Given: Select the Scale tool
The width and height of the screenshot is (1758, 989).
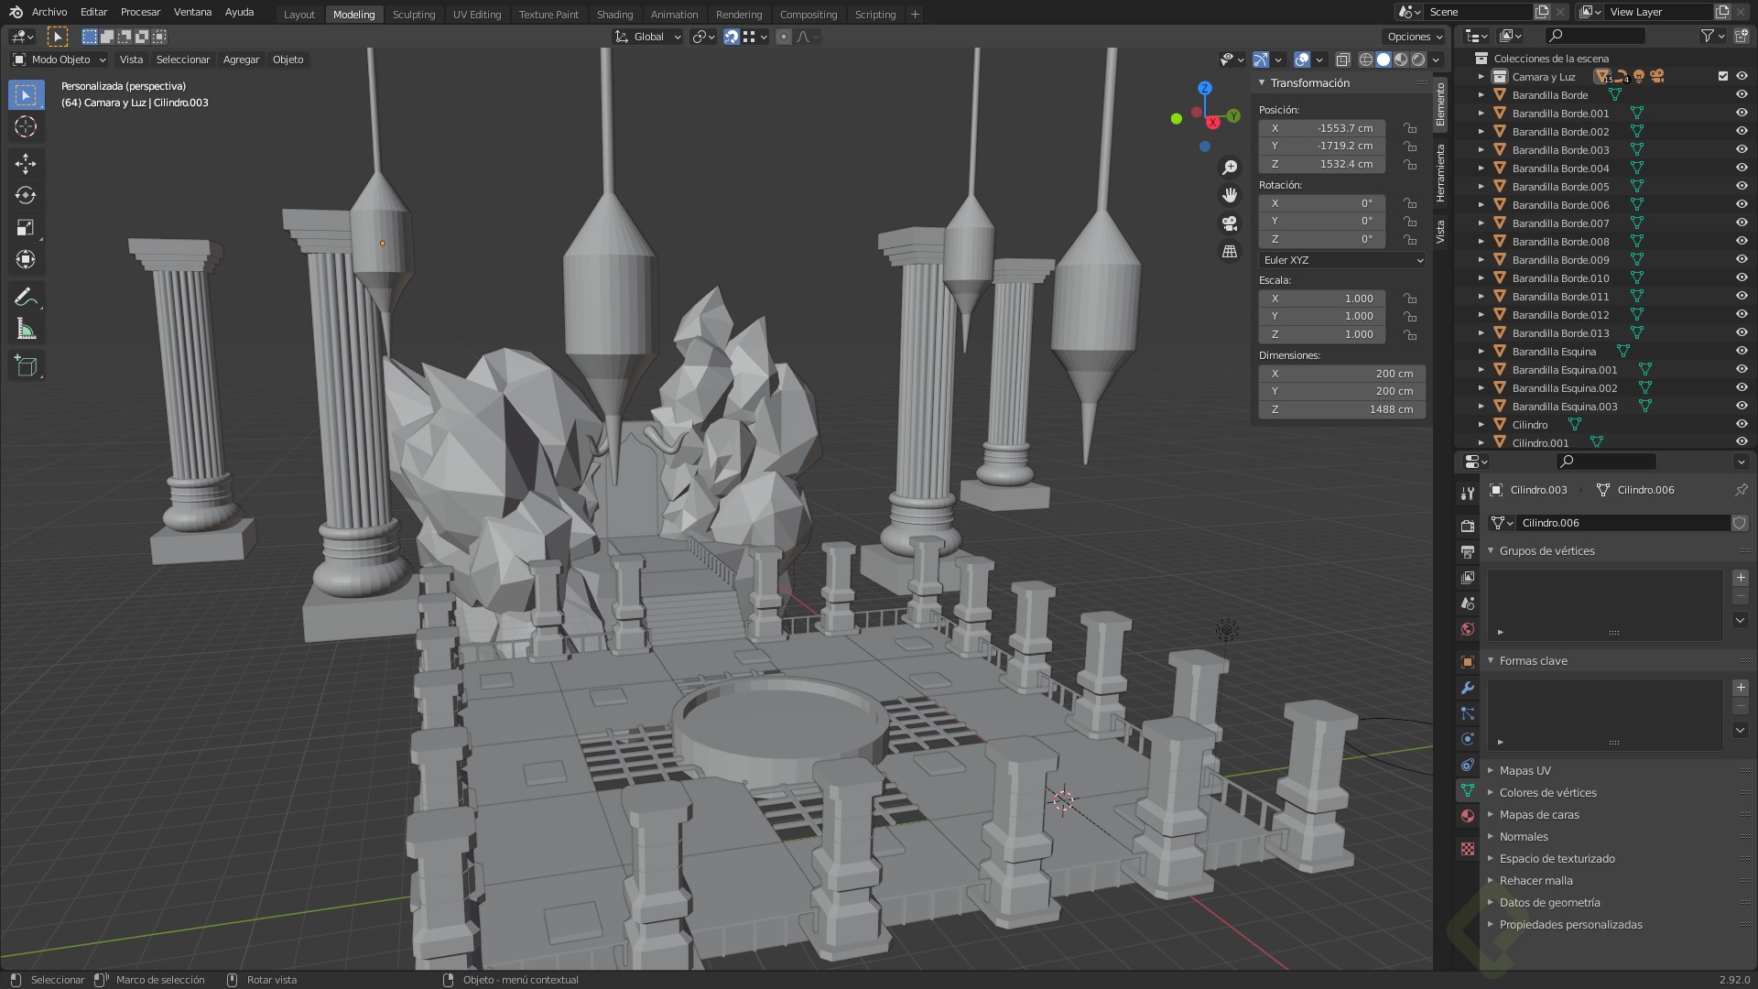Looking at the screenshot, I should tap(26, 227).
